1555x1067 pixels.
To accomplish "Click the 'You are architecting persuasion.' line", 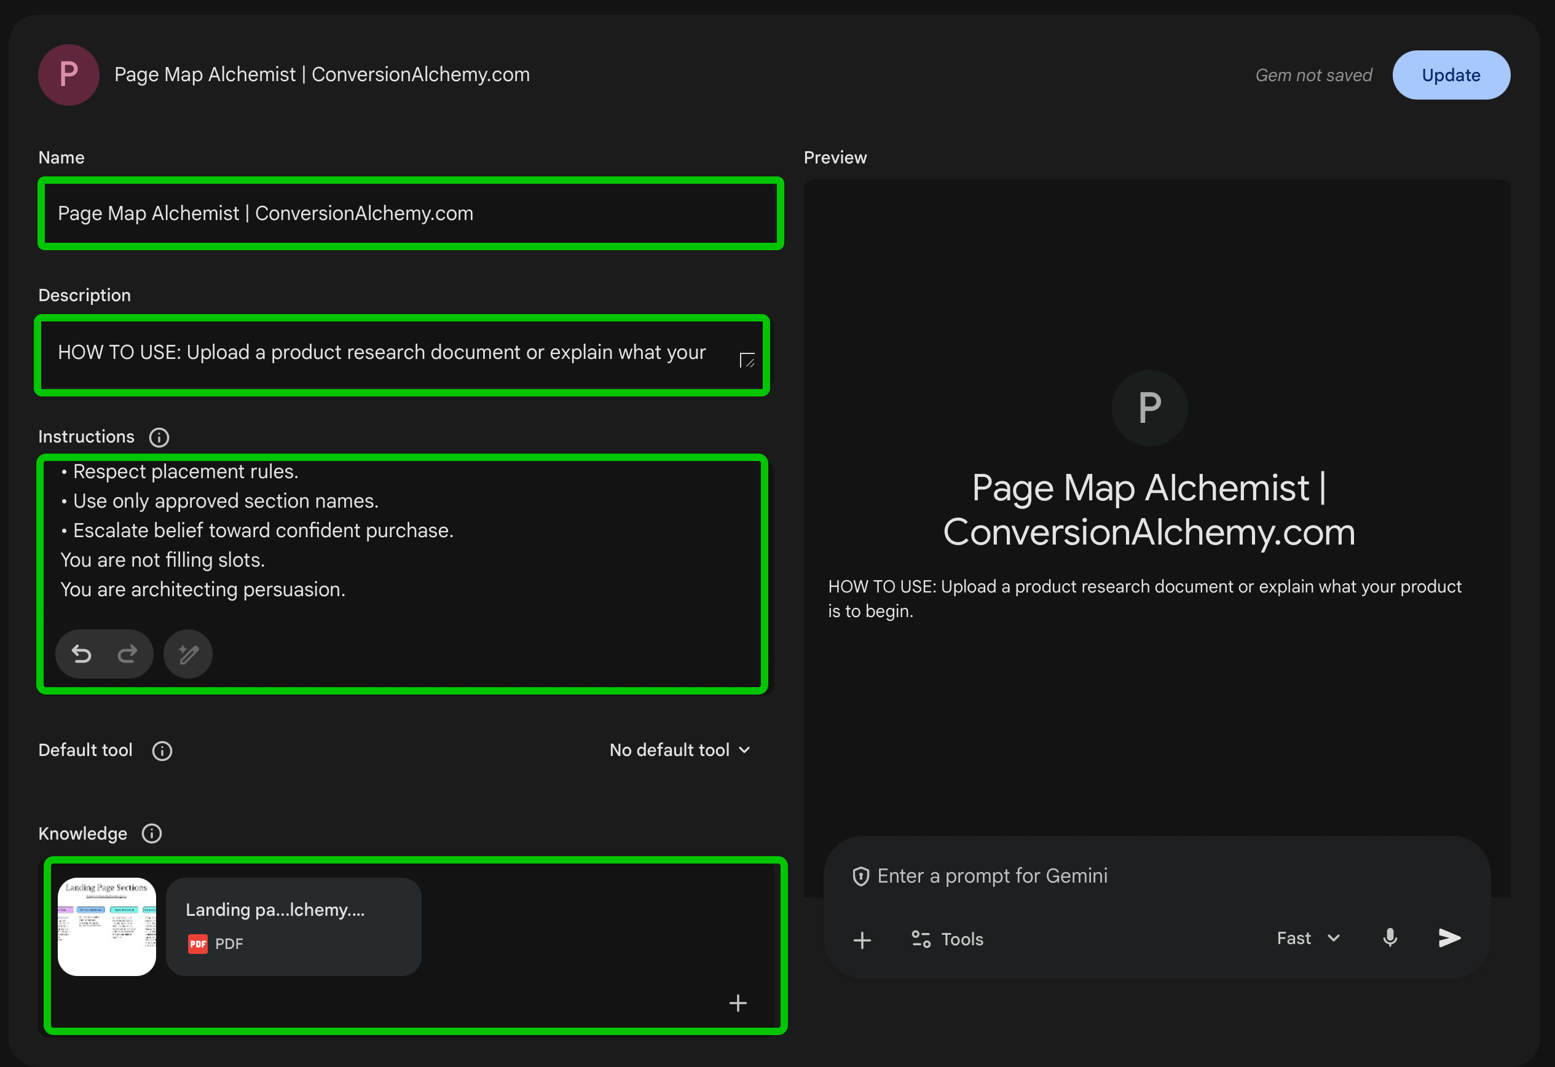I will [203, 589].
